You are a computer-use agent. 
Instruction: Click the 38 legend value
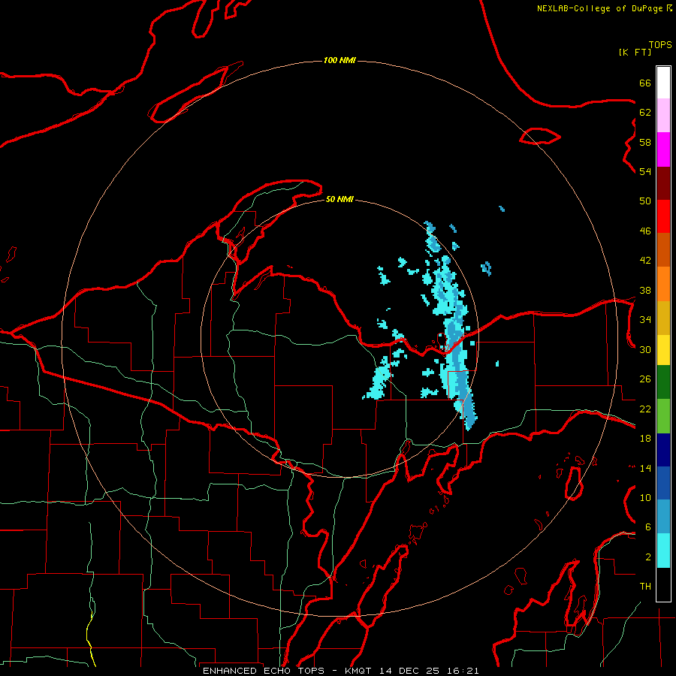tap(645, 290)
